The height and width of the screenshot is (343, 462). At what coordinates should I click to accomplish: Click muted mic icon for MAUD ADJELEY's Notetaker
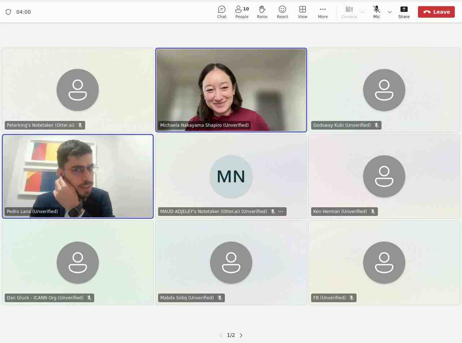[x=273, y=212]
